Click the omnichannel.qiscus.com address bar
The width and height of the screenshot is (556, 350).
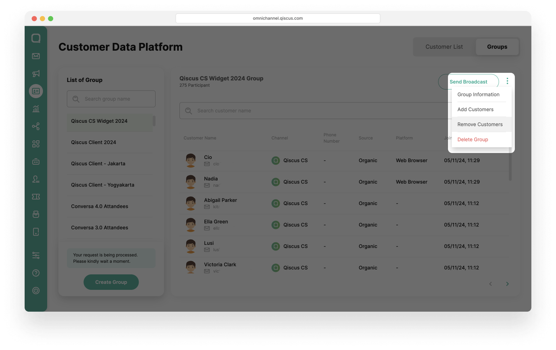tap(278, 18)
